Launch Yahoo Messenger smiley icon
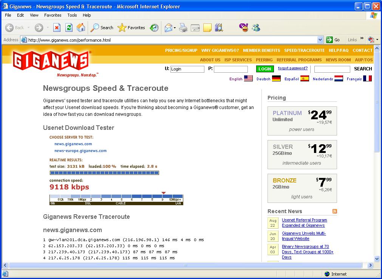The width and height of the screenshot is (382, 279). (244, 28)
